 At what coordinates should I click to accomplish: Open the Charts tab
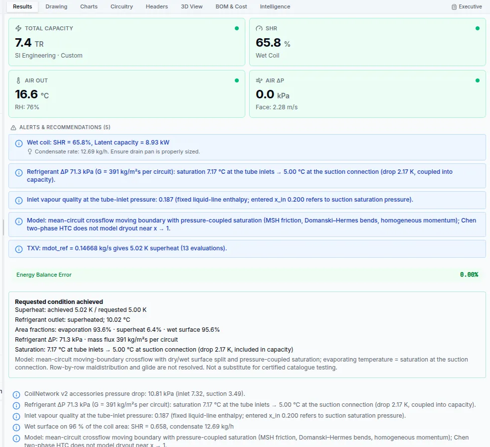[89, 6]
